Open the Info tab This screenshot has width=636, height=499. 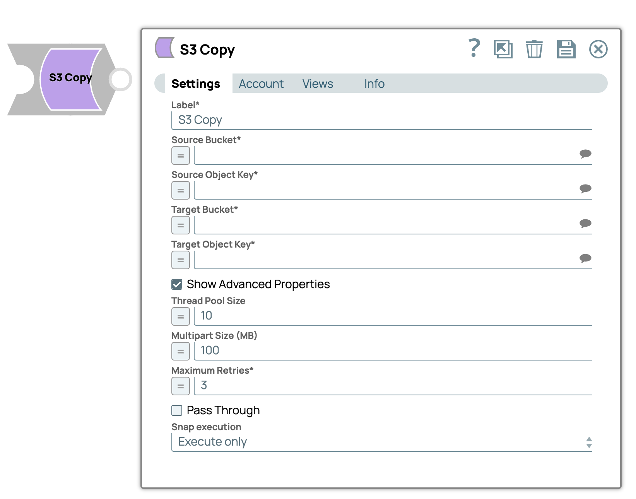(374, 84)
